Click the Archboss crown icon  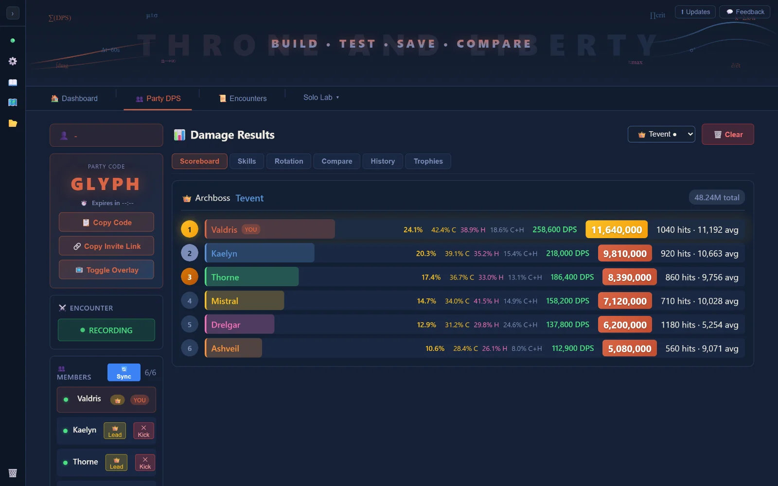click(187, 198)
